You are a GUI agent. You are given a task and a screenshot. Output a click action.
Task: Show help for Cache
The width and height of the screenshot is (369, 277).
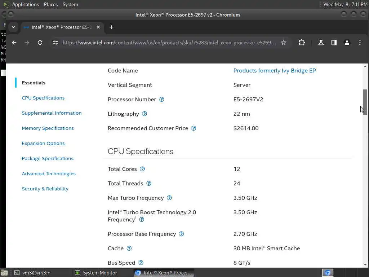click(129, 249)
